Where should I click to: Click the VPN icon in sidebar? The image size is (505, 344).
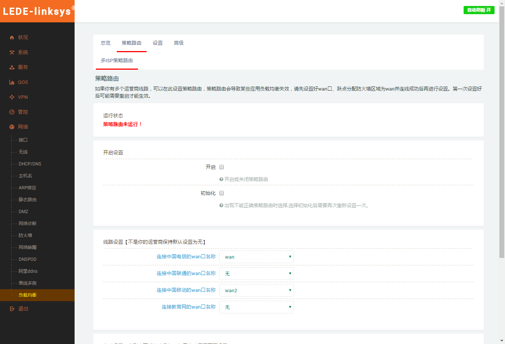pos(12,97)
